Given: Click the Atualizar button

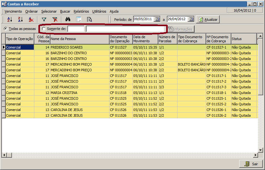Looking at the screenshot, I should (x=208, y=20).
